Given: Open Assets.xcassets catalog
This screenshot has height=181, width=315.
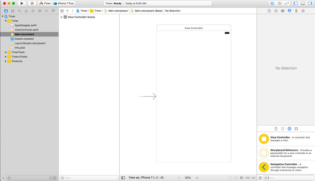Looking at the screenshot, I should click(24, 39).
